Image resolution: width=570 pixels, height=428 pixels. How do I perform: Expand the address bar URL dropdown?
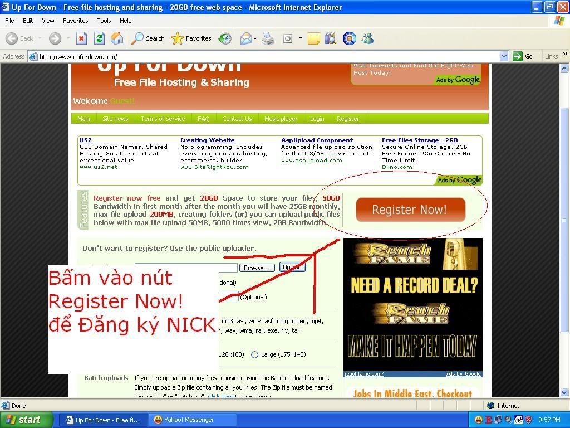click(x=504, y=56)
